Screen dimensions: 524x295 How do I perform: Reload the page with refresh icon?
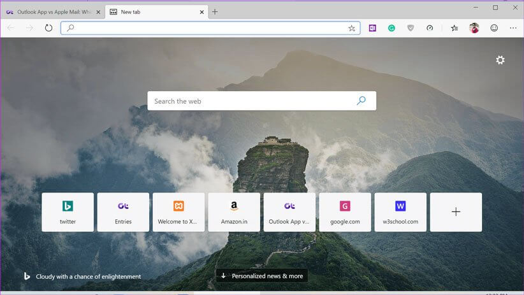48,28
